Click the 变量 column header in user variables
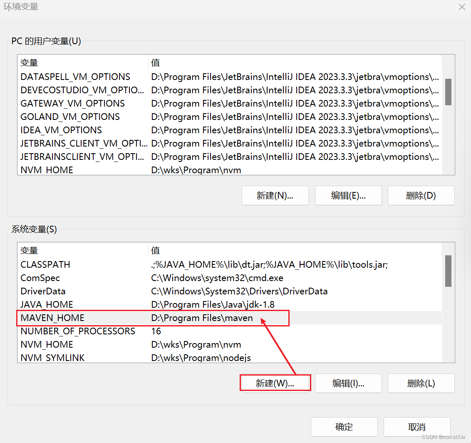The image size is (471, 443). pyautogui.click(x=83, y=62)
